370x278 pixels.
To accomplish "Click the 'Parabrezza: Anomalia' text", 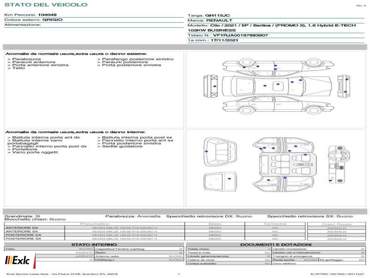I will [133, 216].
